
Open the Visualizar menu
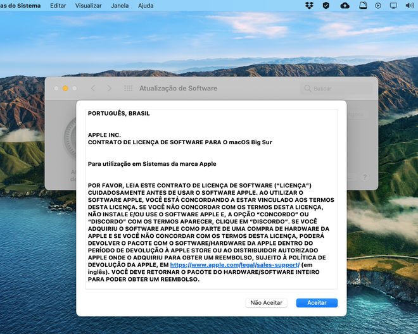(x=88, y=6)
